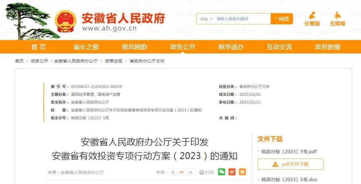Focus the 请输入搜索关键词 search field
The width and height of the screenshot is (361, 184).
242,19
